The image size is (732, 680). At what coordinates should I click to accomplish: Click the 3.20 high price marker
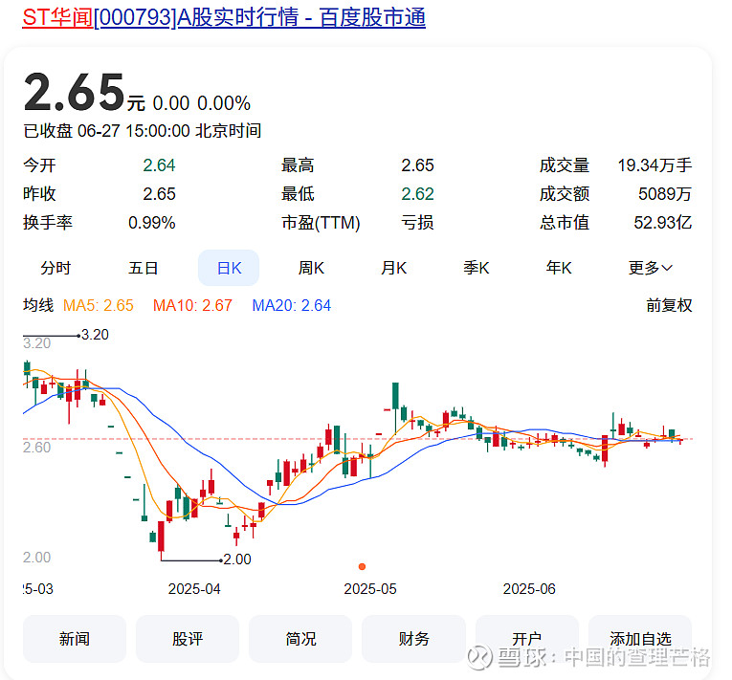coord(95,335)
